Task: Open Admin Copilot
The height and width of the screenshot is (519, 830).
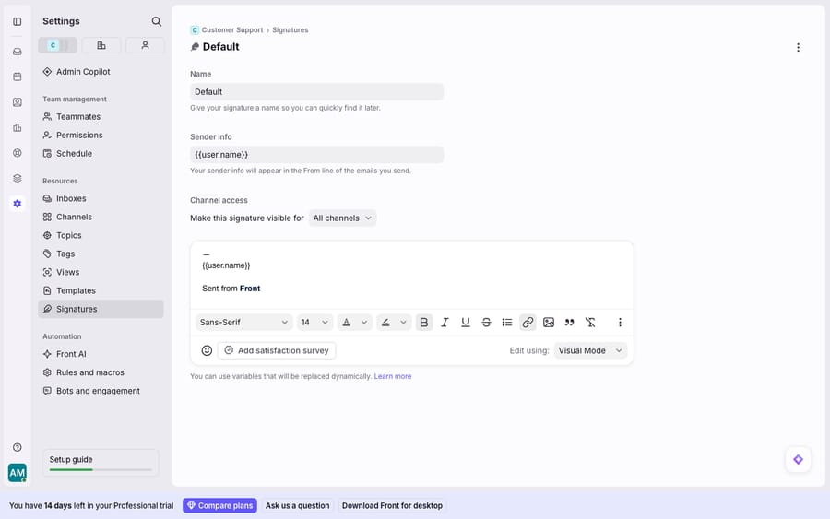Action: pyautogui.click(x=101, y=71)
